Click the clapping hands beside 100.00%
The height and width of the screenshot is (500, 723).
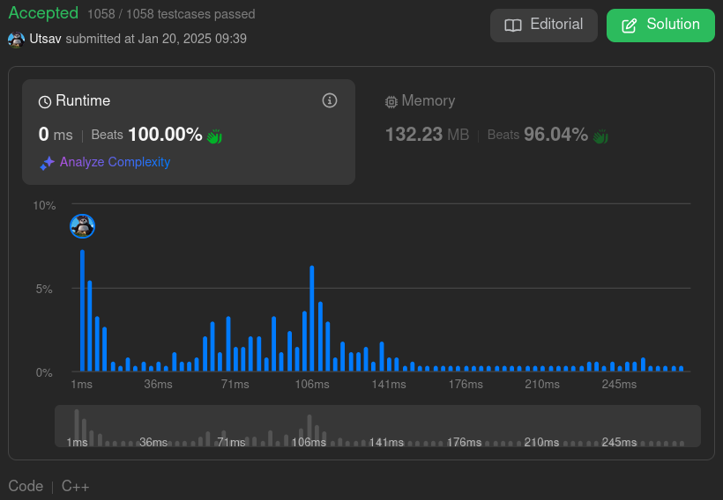pos(215,136)
